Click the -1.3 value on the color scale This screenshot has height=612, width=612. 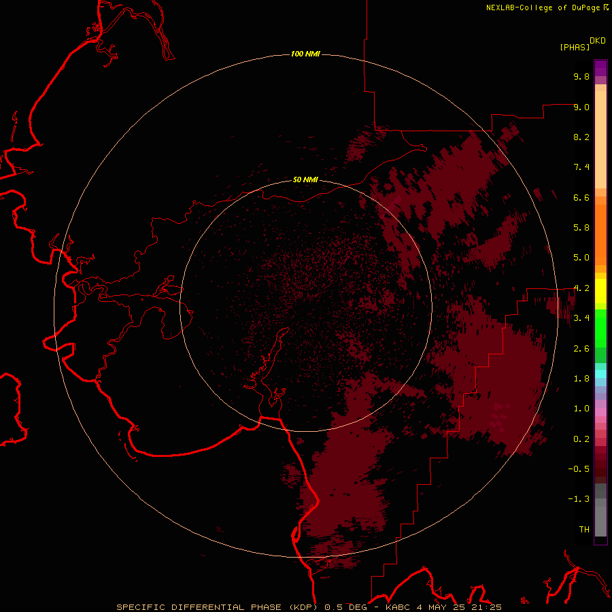pos(579,499)
